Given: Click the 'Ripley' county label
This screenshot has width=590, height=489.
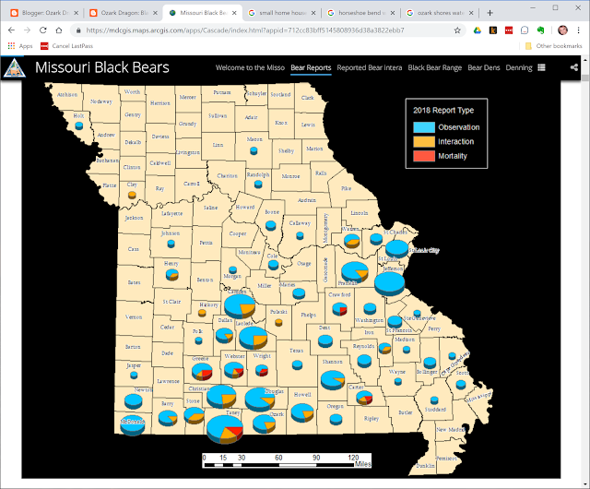Looking at the screenshot, I should (372, 419).
